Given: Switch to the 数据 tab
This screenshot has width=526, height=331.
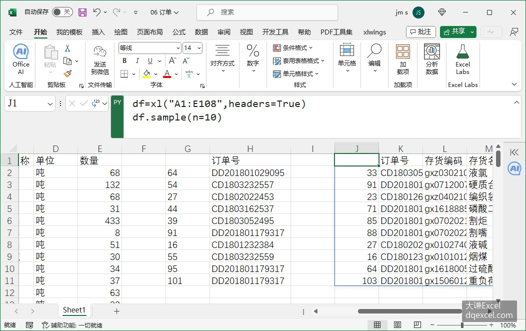Looking at the screenshot, I should 201,32.
